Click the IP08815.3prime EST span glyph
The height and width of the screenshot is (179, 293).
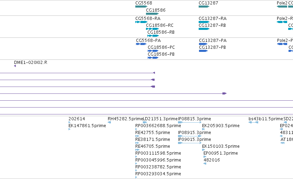point(190,122)
